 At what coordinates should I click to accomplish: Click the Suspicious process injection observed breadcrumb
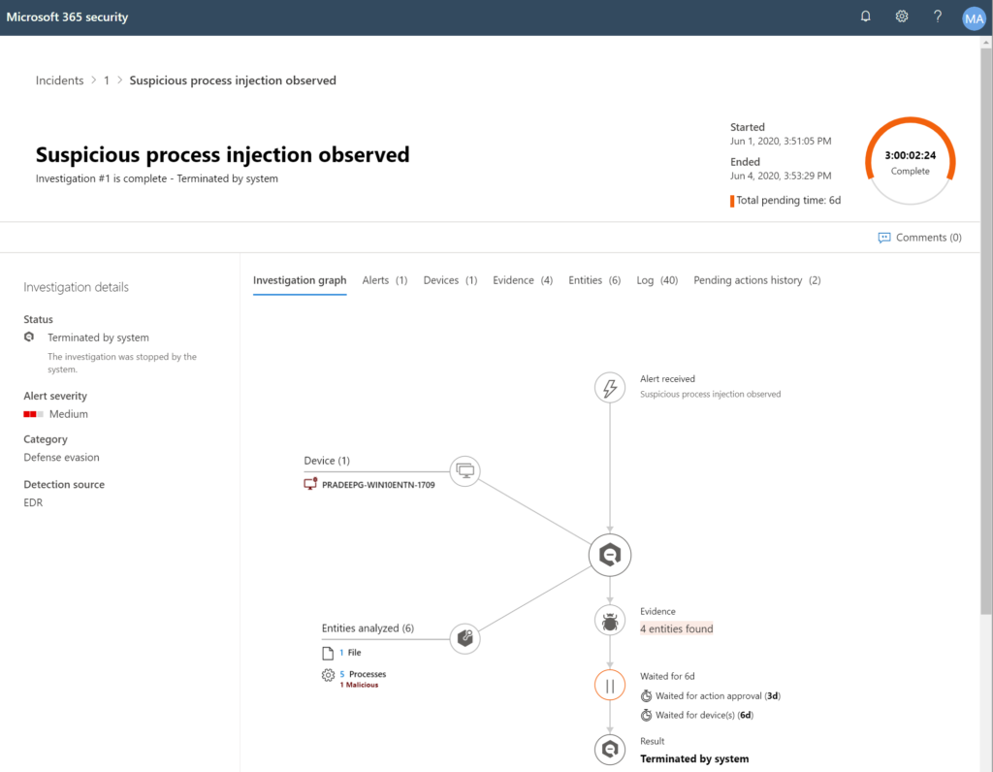(x=233, y=80)
